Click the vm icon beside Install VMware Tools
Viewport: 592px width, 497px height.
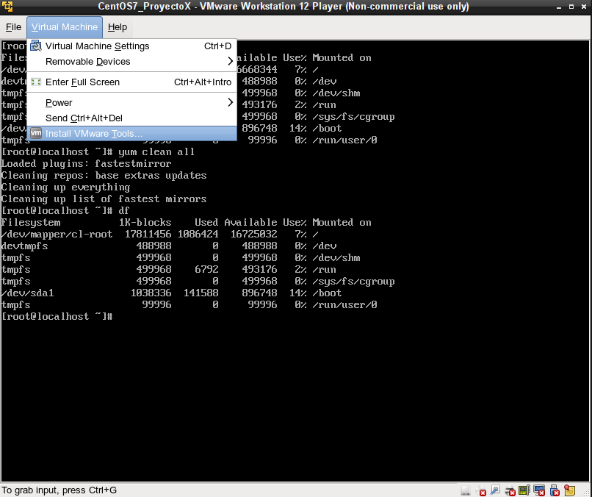pyautogui.click(x=36, y=133)
